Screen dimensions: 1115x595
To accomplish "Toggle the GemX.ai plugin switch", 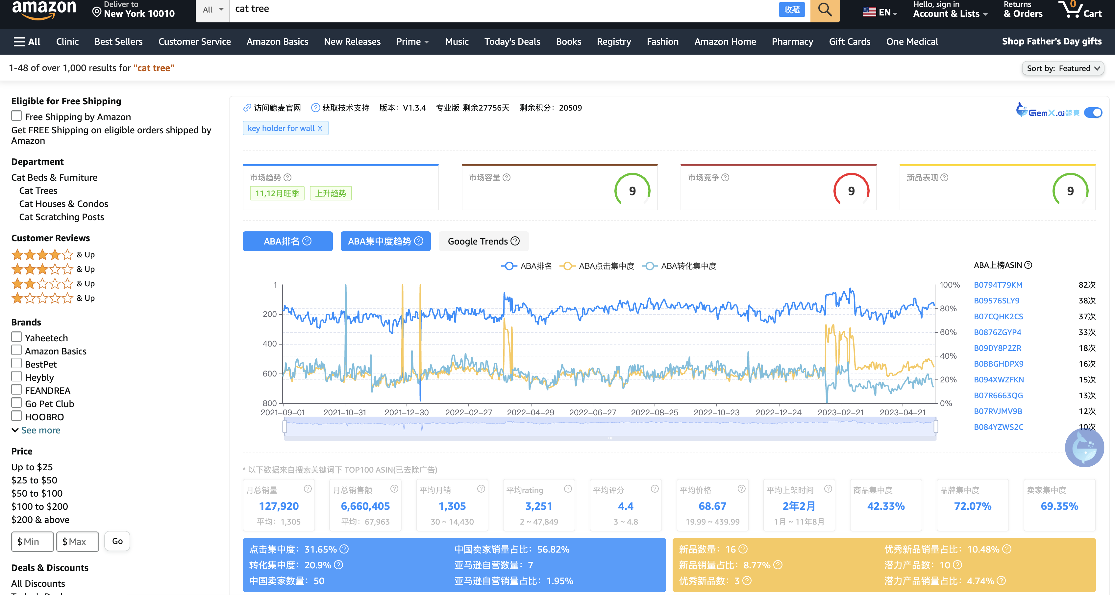I will (1093, 113).
